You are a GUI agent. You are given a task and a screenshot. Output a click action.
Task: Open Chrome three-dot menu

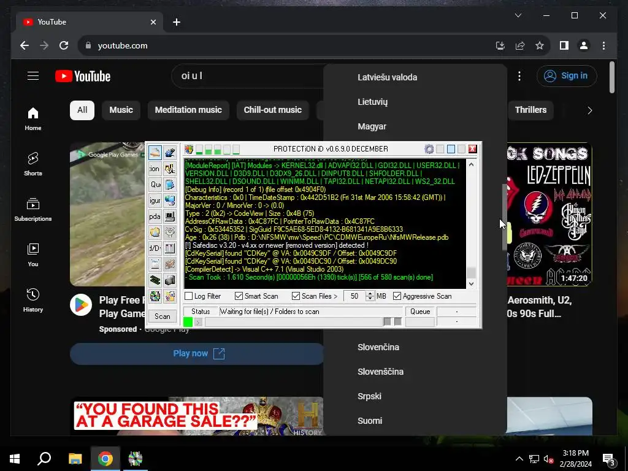(603, 45)
